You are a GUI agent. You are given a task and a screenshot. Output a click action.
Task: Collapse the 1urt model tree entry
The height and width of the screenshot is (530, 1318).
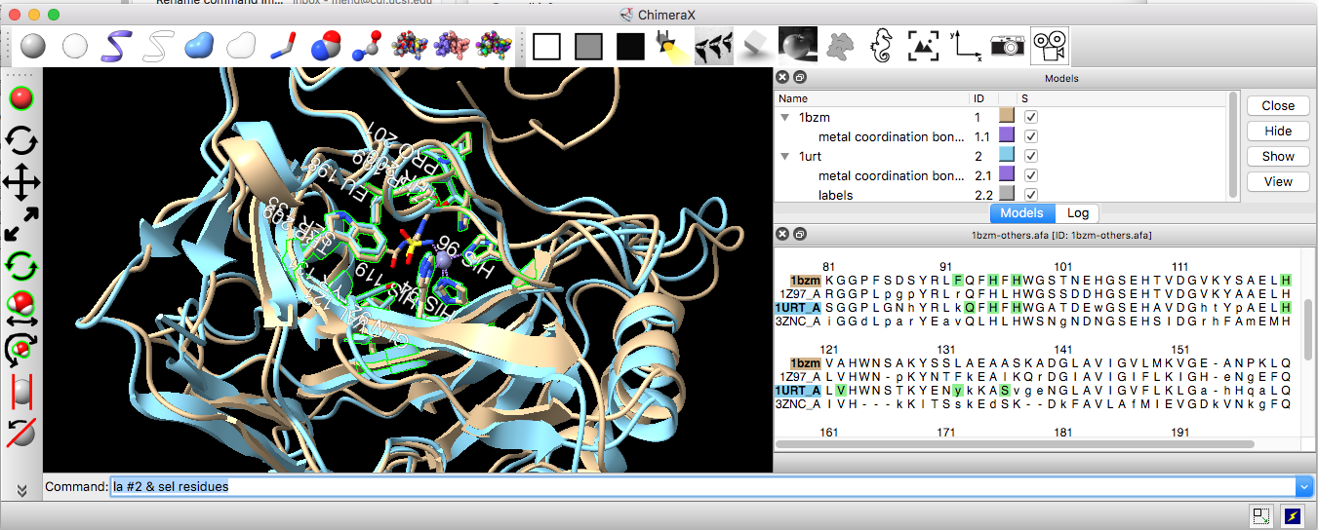785,157
